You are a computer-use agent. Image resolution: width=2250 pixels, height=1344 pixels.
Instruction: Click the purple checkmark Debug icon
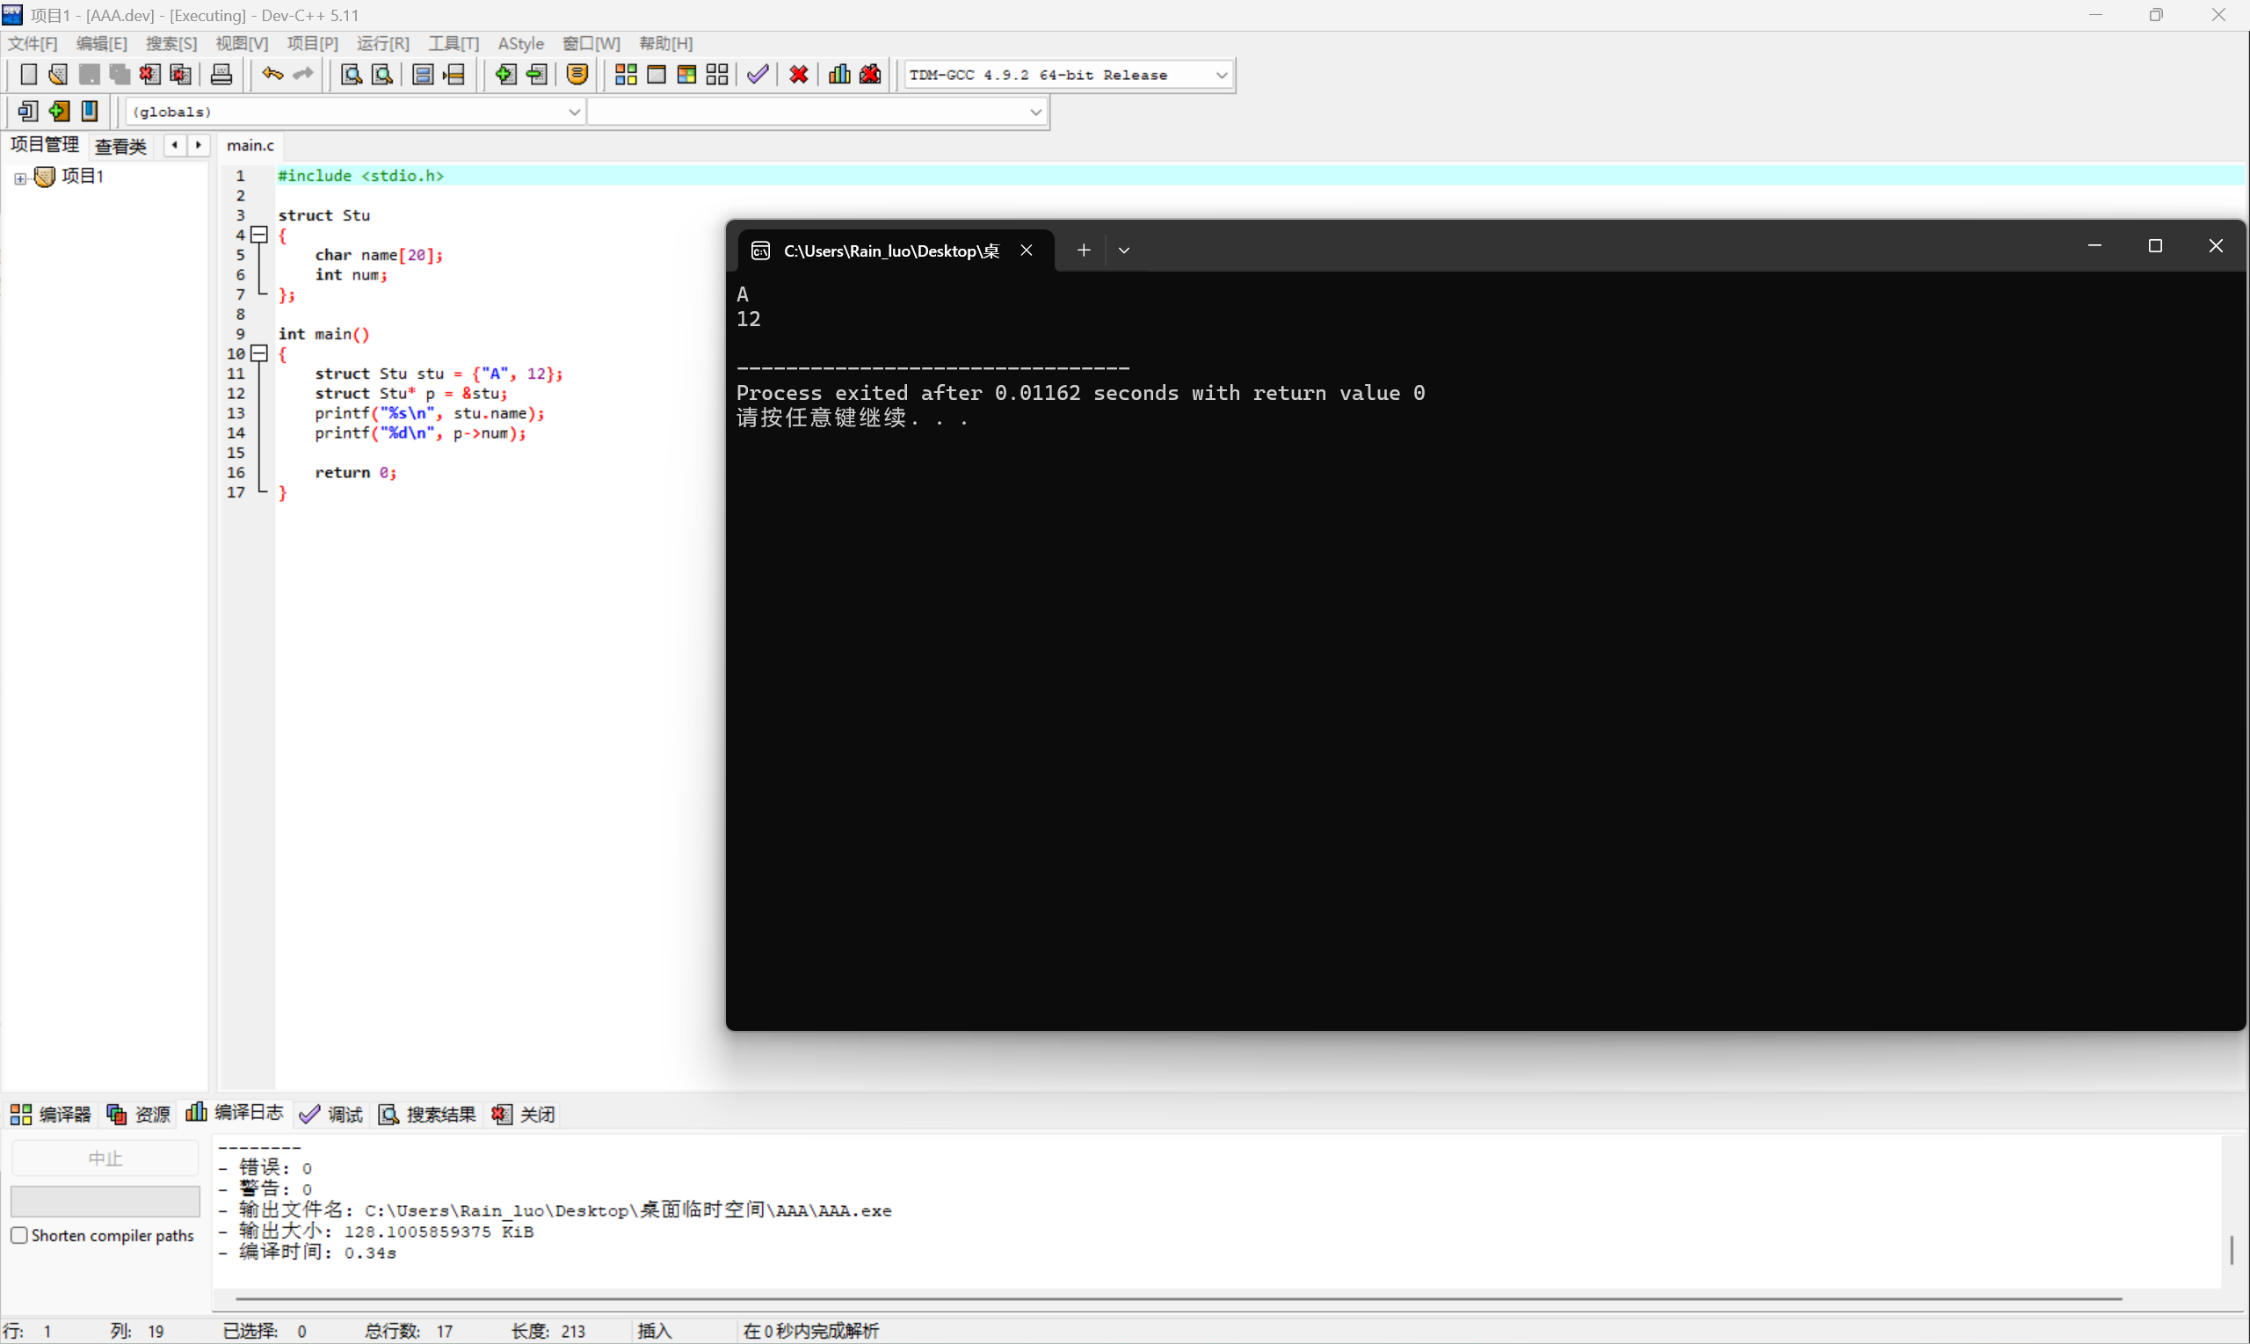tap(758, 76)
